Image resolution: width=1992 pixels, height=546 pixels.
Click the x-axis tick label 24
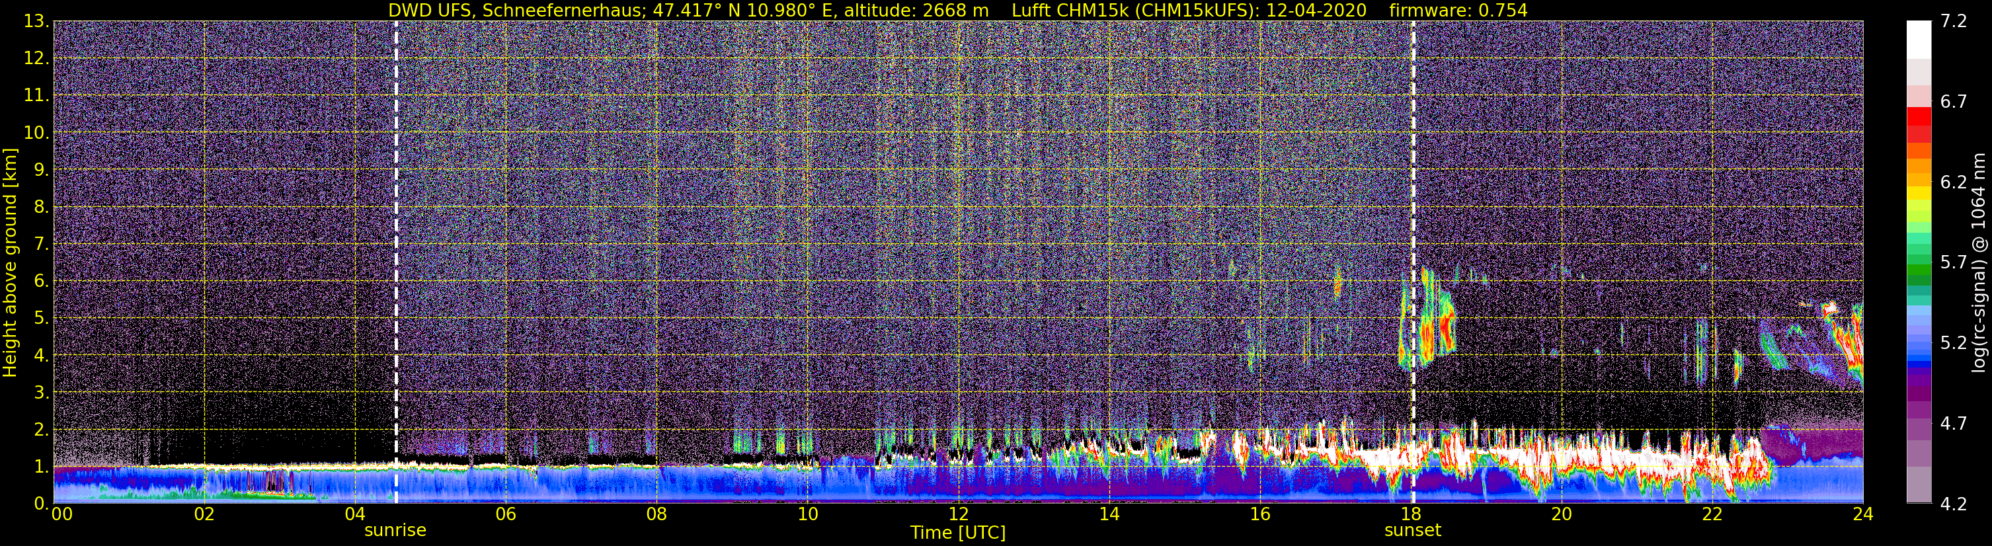1863,514
